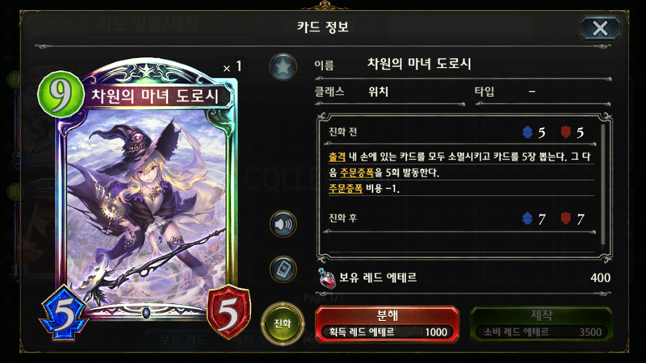
Task: Click 주문증폭 in the 비용 -1 line
Action: tap(346, 189)
